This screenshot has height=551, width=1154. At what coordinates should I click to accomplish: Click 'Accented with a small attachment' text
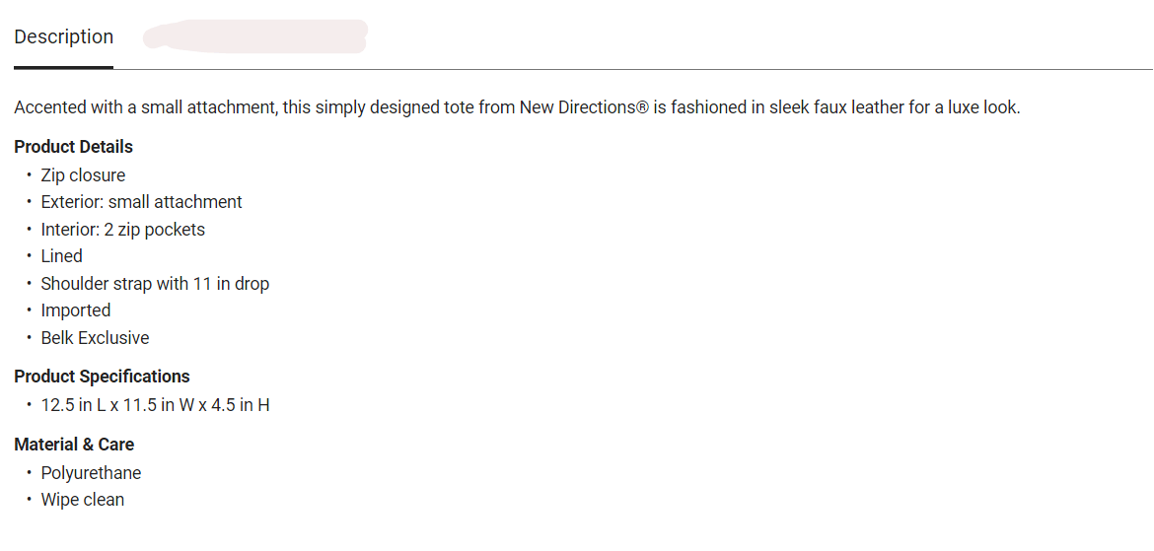click(x=144, y=107)
